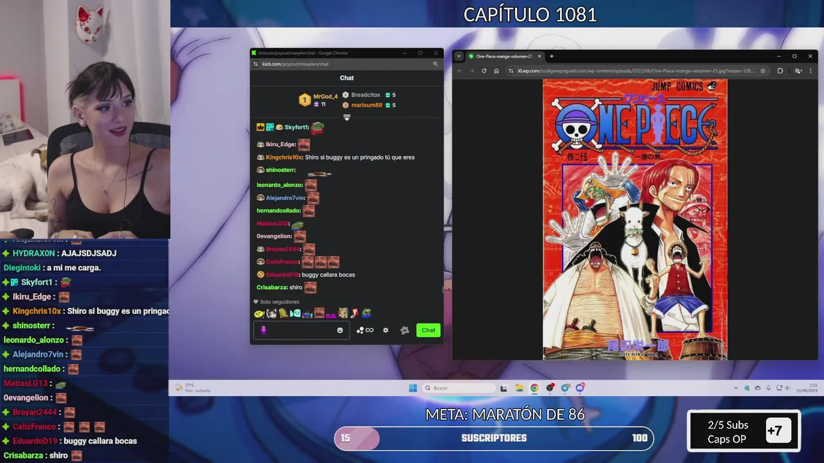Click the star badge icon beside Chat button

(x=404, y=330)
